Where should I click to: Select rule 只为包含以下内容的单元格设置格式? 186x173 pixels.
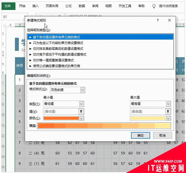point(100,43)
